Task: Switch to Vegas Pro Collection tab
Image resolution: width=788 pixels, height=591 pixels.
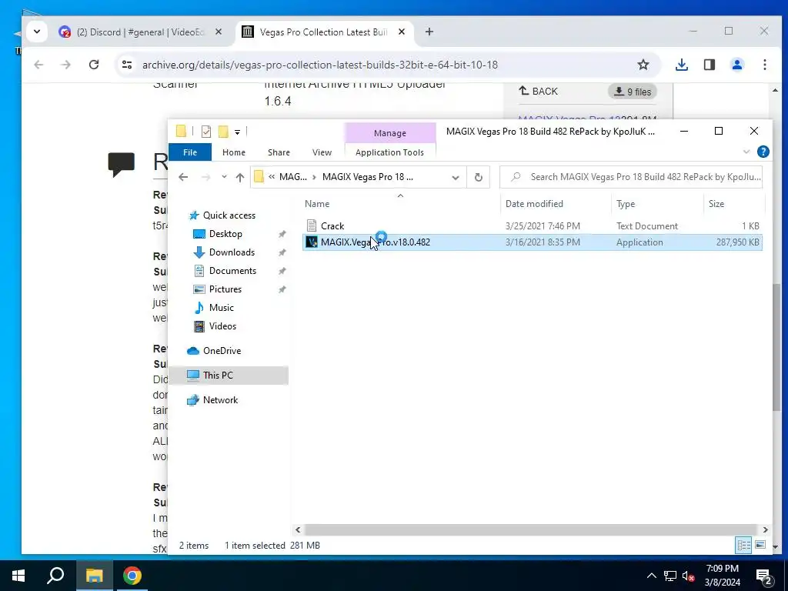Action: click(x=324, y=32)
